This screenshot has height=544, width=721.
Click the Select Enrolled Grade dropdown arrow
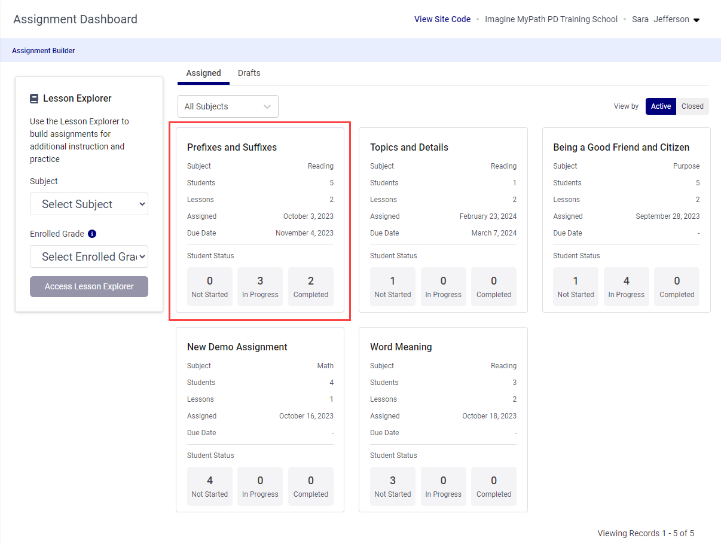click(142, 256)
